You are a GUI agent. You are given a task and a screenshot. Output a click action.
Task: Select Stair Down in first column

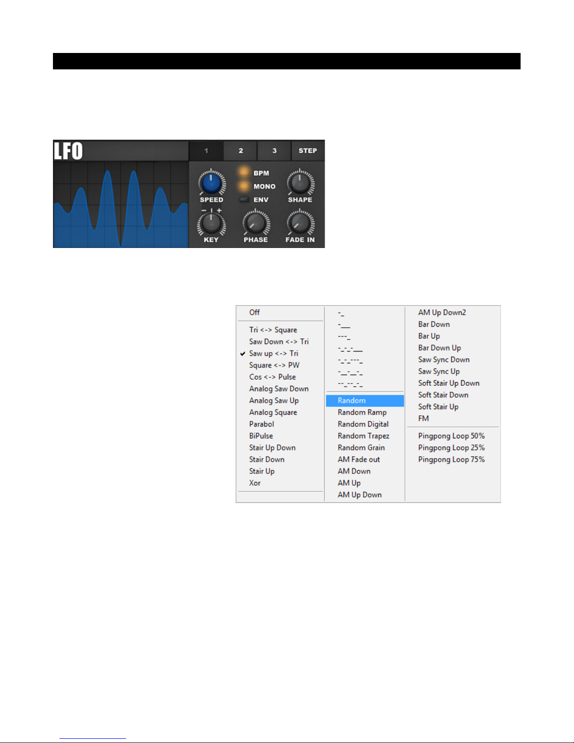pos(267,459)
